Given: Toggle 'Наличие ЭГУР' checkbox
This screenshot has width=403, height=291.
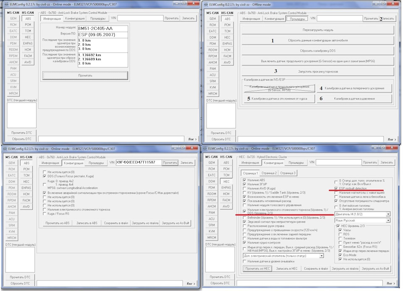Looking at the screenshot, I should point(244,184).
